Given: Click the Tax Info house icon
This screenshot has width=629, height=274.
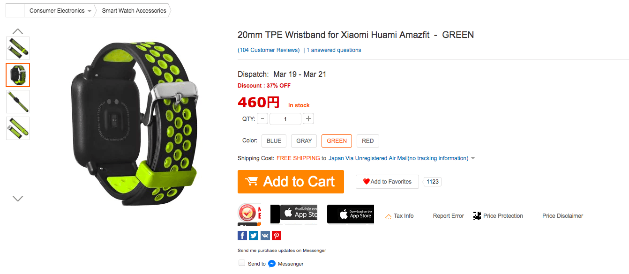Looking at the screenshot, I should (388, 216).
